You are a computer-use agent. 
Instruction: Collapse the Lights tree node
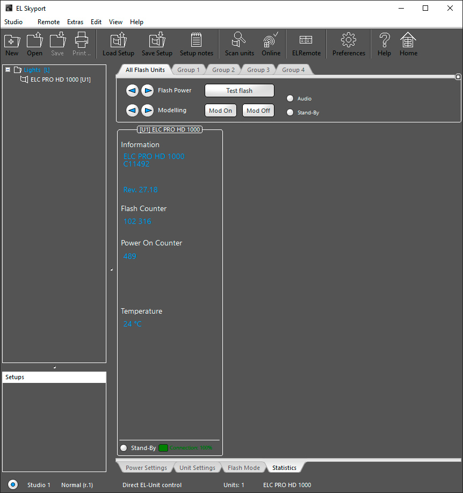click(x=8, y=70)
